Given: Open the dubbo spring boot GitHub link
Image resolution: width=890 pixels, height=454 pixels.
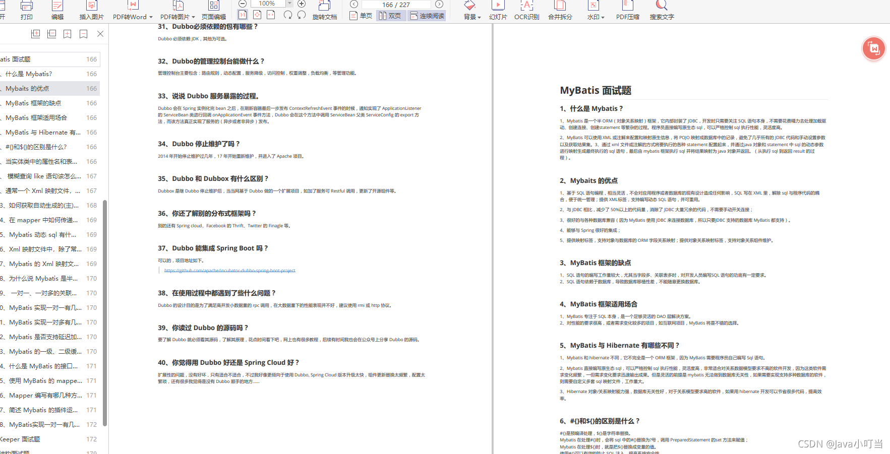Looking at the screenshot, I should pyautogui.click(x=230, y=271).
